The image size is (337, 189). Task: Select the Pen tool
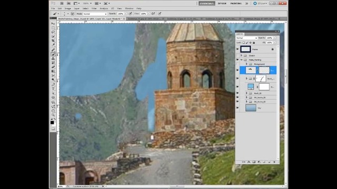[x=53, y=85]
